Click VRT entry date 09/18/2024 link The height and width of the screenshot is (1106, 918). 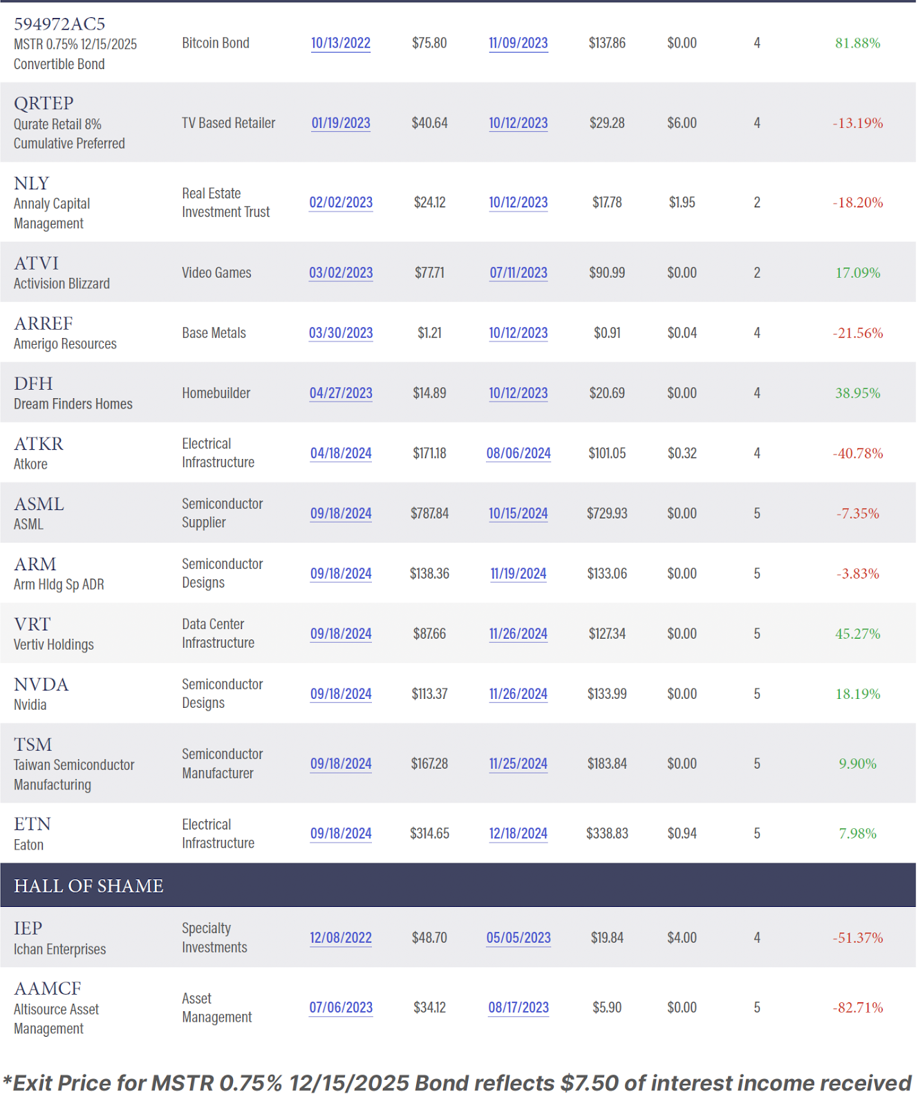pyautogui.click(x=341, y=634)
